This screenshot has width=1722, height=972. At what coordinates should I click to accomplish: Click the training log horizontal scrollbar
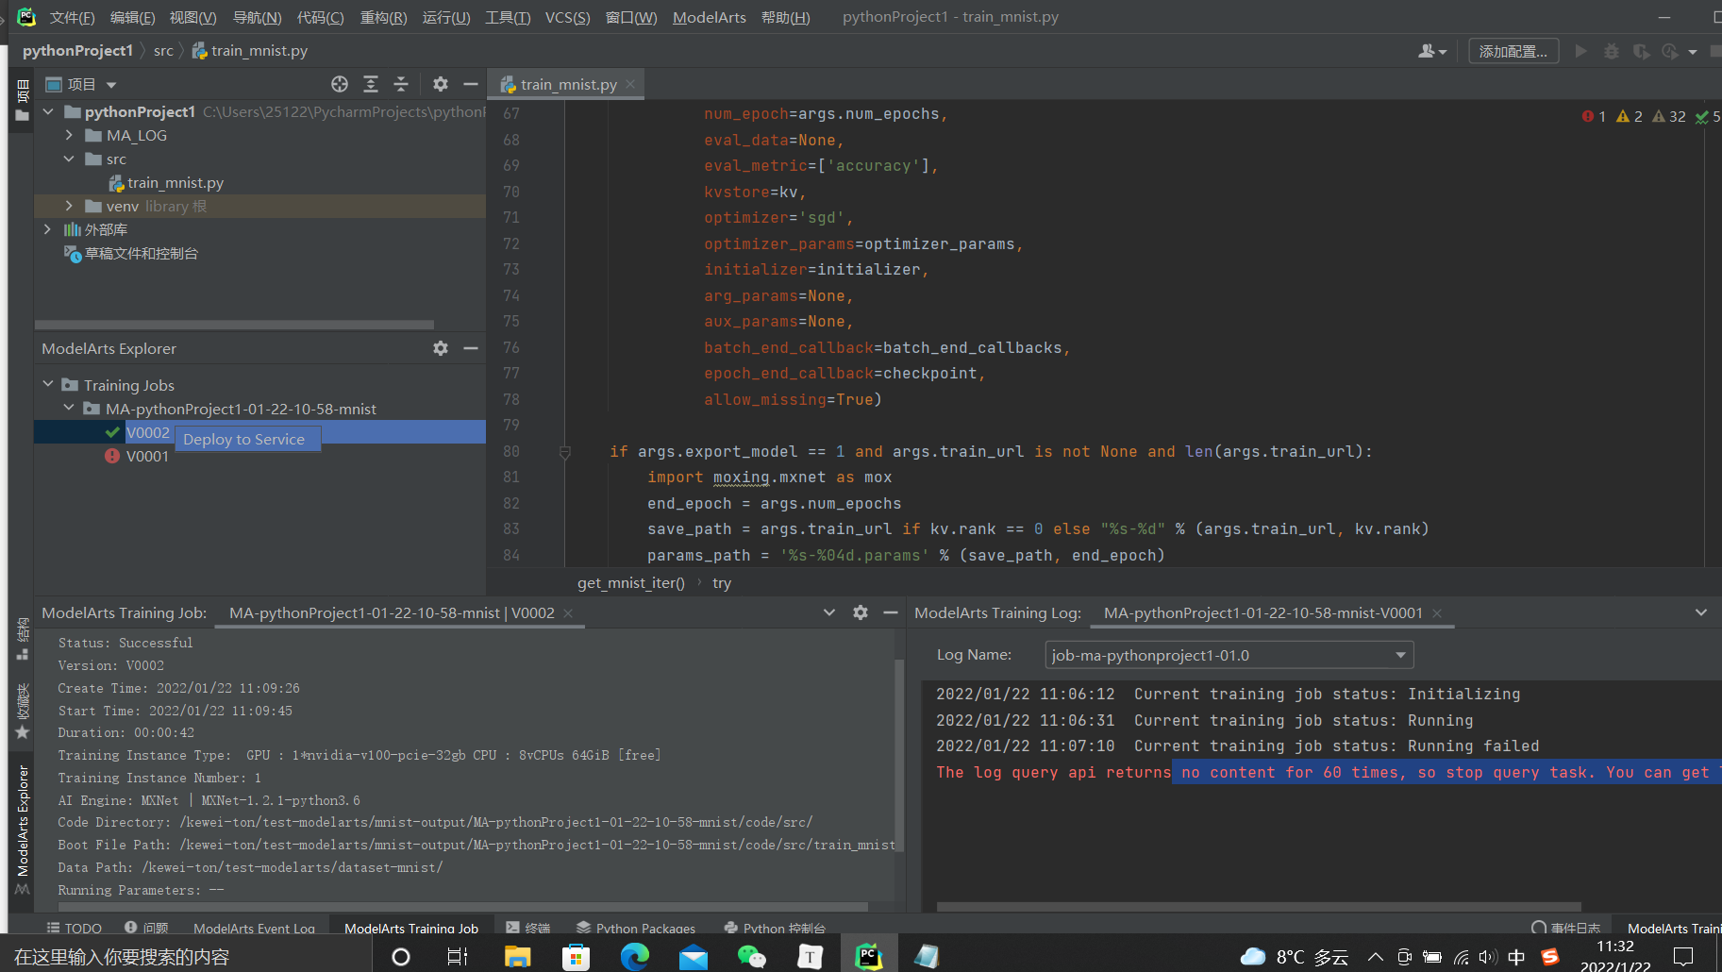(1259, 906)
